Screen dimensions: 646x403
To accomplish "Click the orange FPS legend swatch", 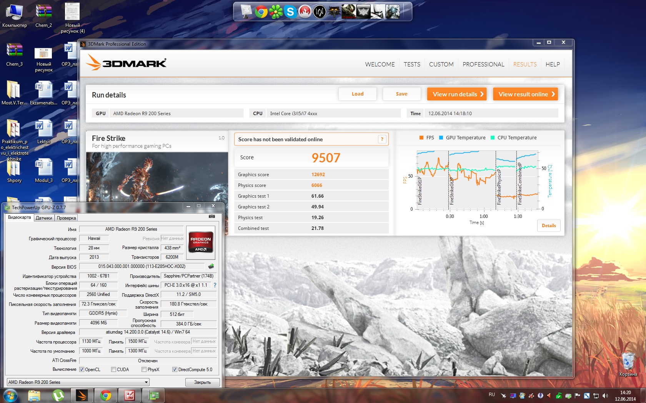I will click(421, 138).
